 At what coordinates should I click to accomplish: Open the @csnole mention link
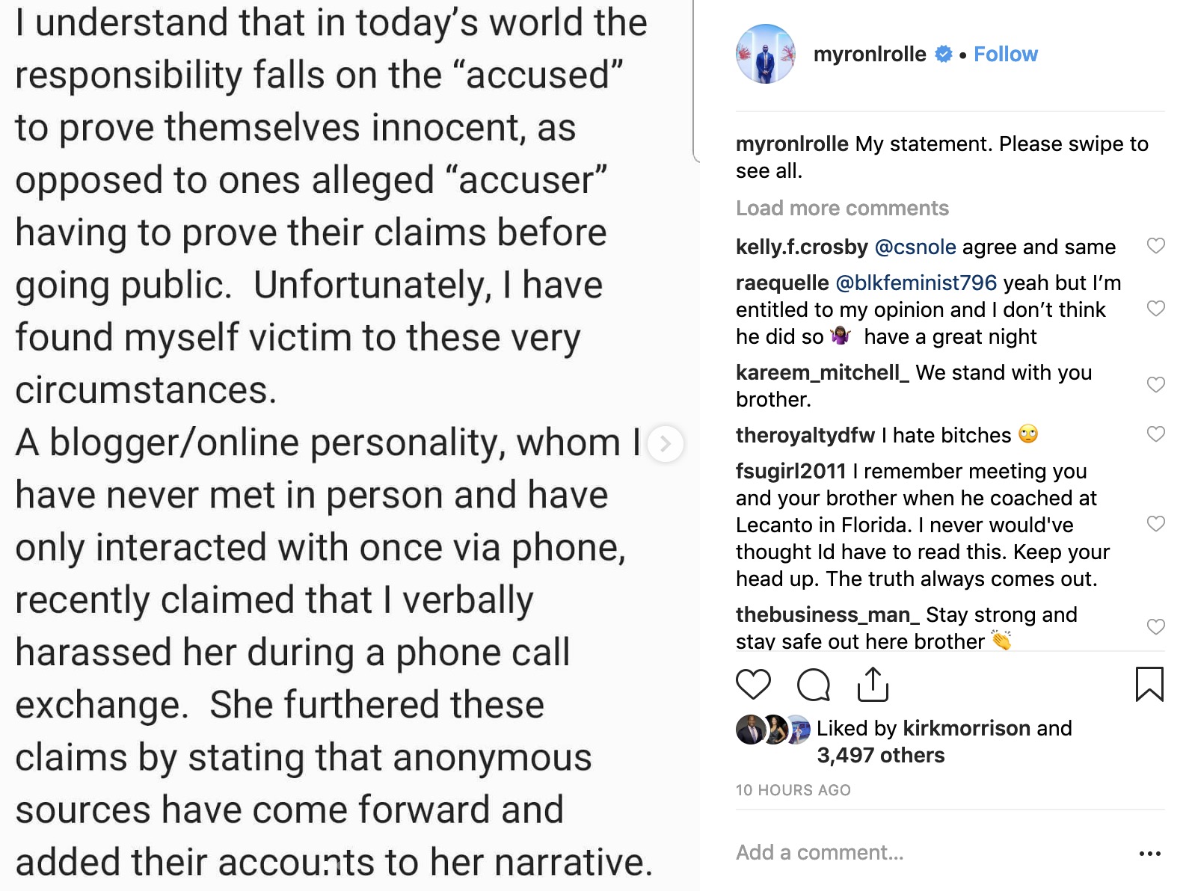(x=915, y=247)
